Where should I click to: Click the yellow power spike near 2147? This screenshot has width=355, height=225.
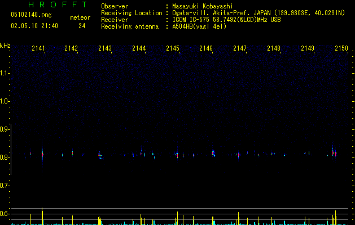(238, 218)
